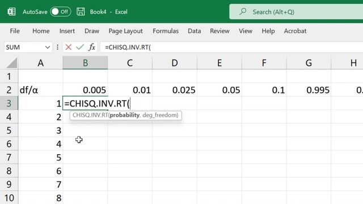Select column B header
The height and width of the screenshot is (204, 363).
[85, 63]
